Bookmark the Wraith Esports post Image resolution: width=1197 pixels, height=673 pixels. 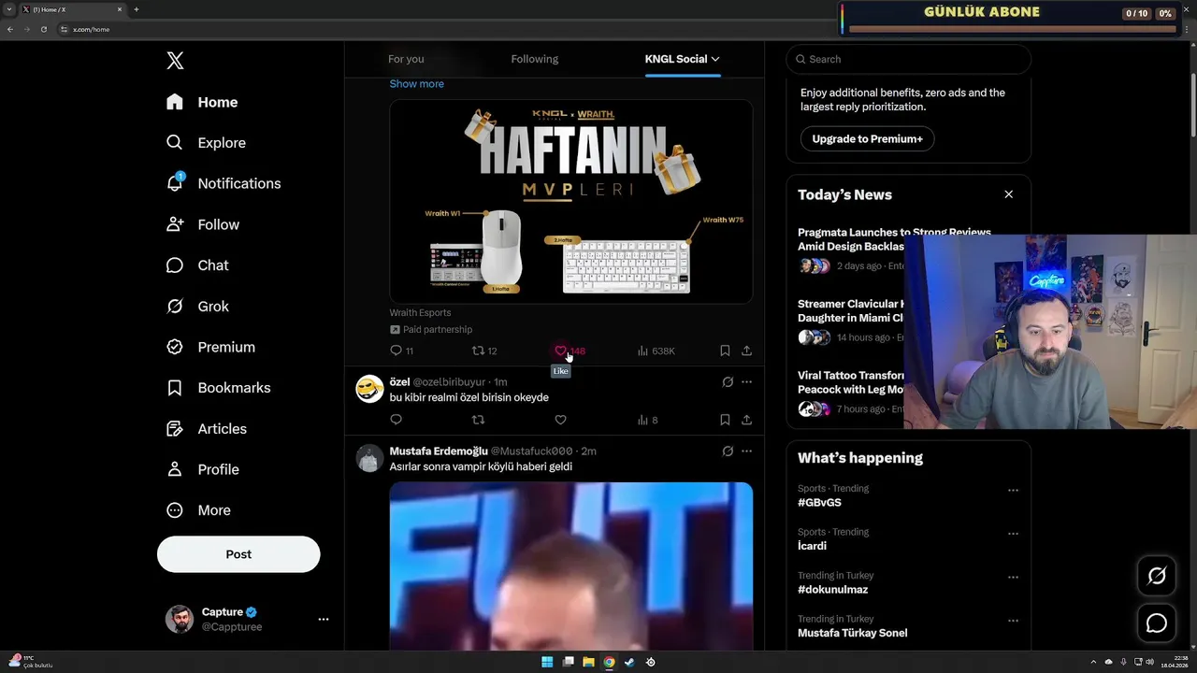point(725,351)
